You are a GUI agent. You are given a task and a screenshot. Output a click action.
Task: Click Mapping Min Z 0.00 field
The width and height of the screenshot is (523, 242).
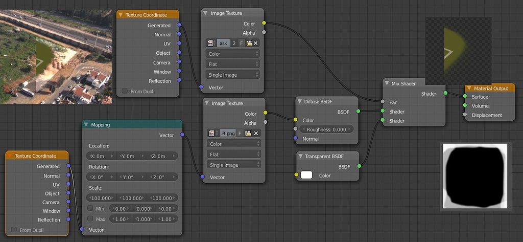166,209
